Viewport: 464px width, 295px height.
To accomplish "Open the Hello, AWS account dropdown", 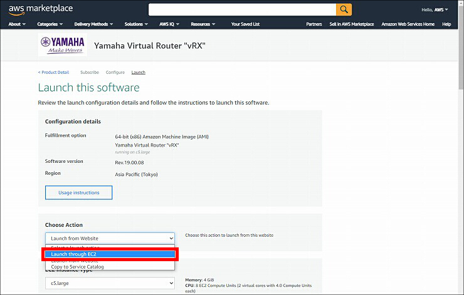I will pos(435,10).
